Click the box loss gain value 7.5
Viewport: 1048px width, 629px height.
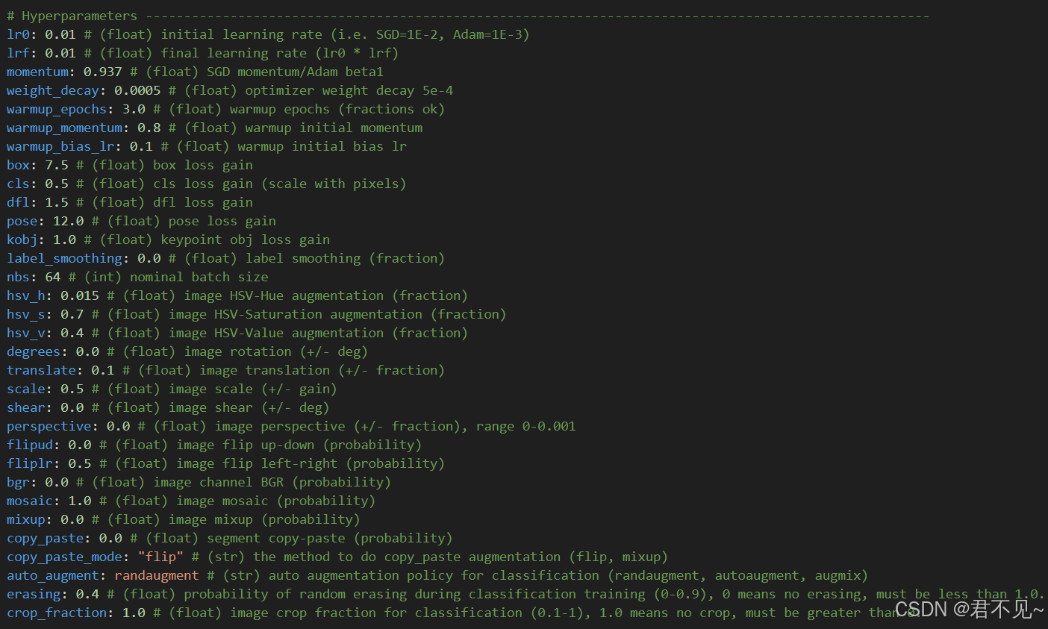click(x=57, y=165)
